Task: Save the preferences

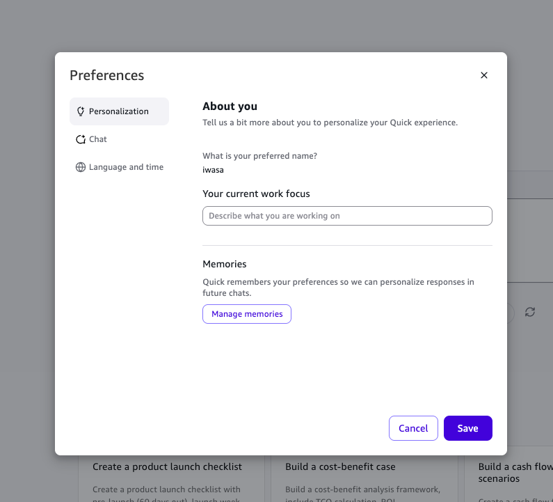Action: pos(467,428)
